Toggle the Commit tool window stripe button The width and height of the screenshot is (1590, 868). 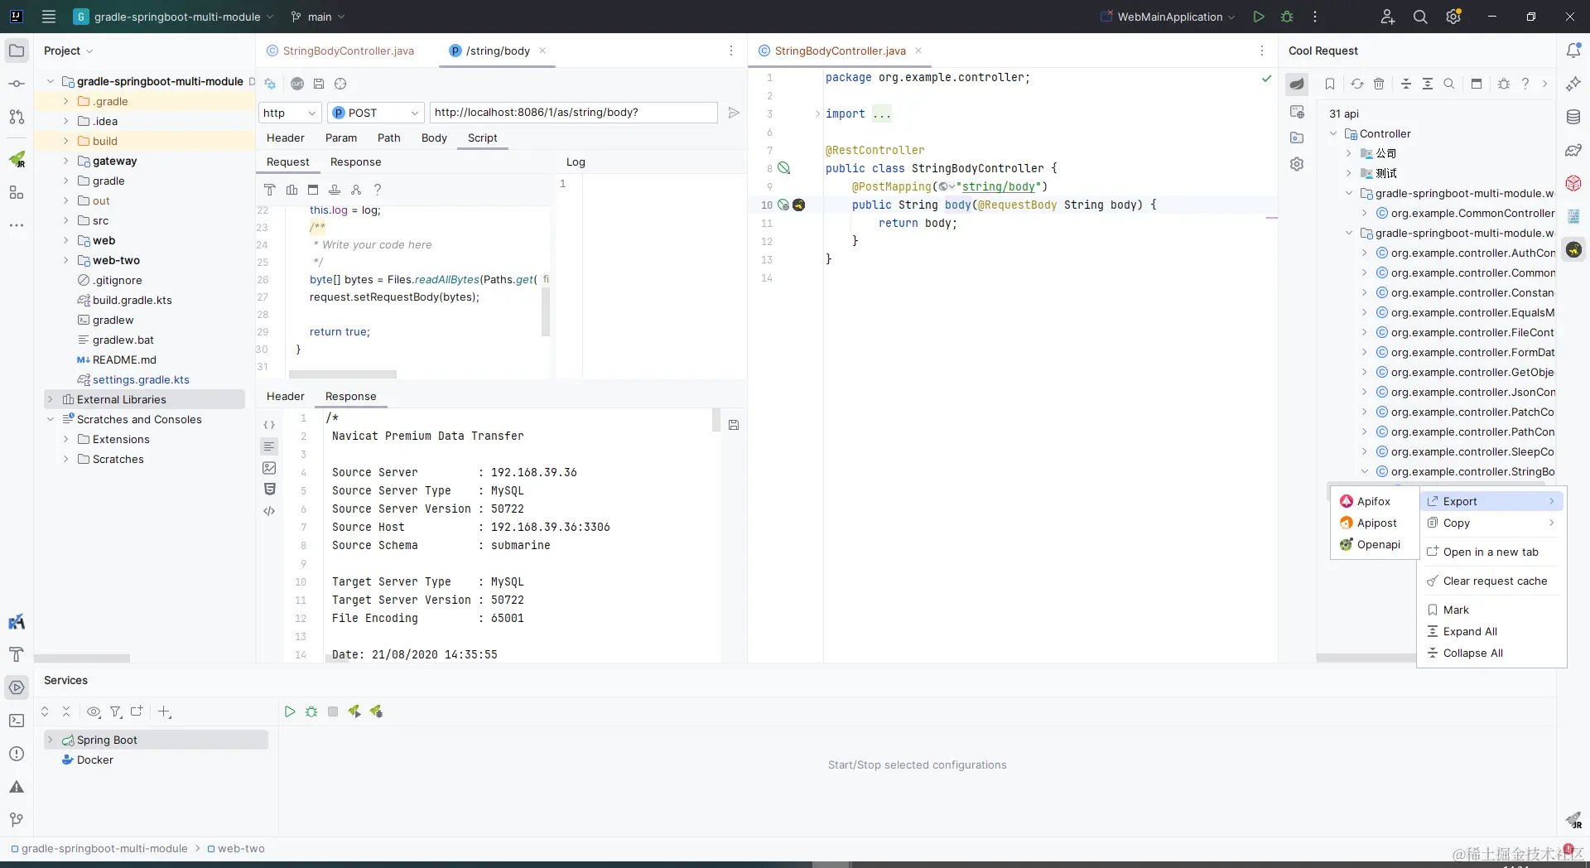17,84
